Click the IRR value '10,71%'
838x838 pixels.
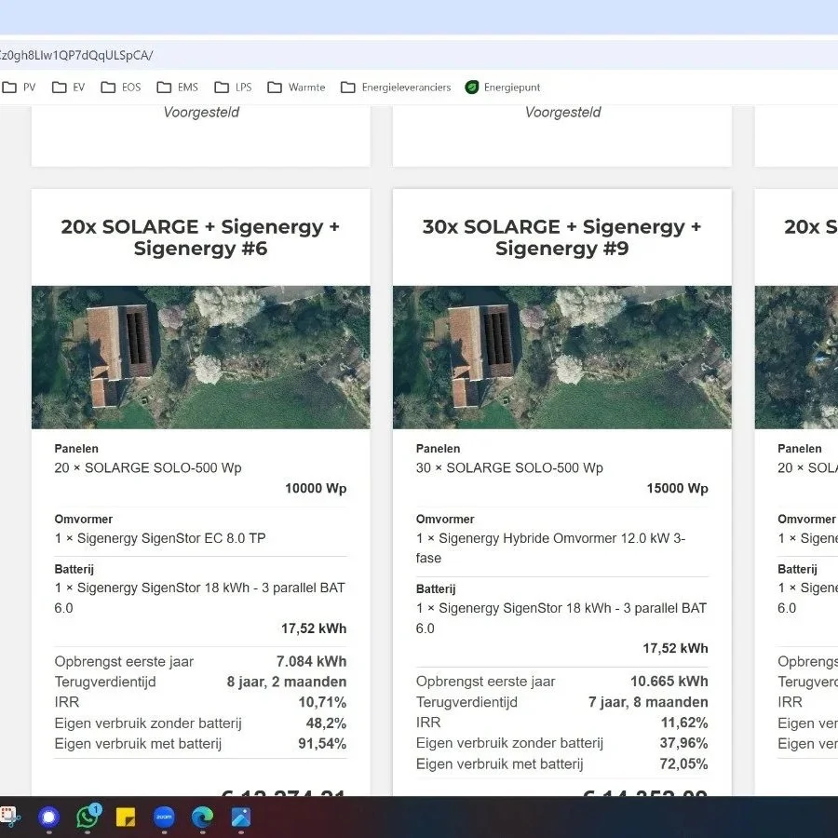point(322,702)
